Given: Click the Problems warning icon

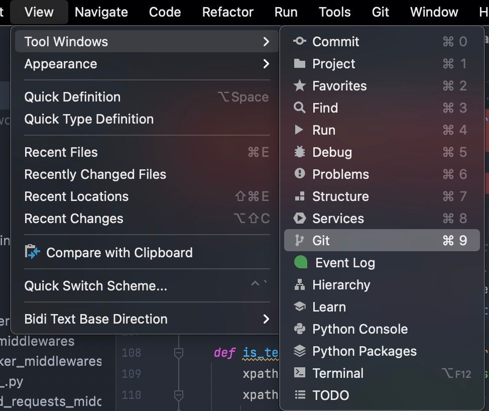Looking at the screenshot, I should pyautogui.click(x=300, y=174).
